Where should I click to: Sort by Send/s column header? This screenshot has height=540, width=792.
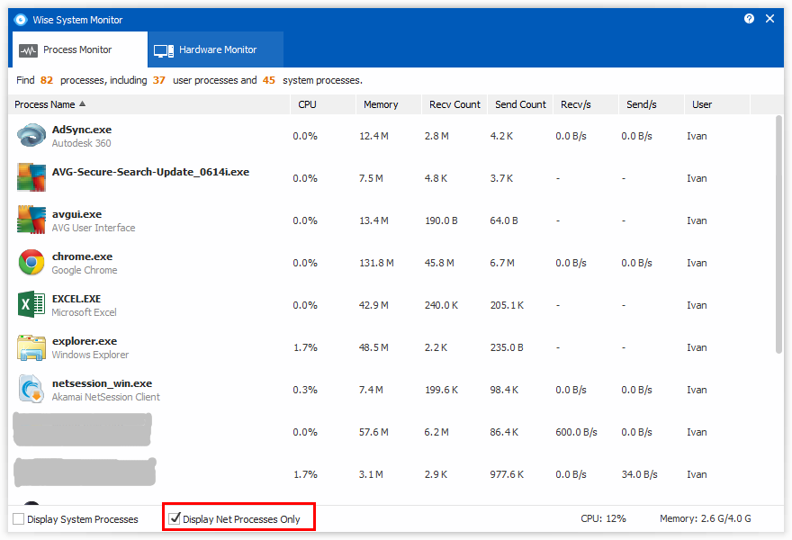point(652,104)
